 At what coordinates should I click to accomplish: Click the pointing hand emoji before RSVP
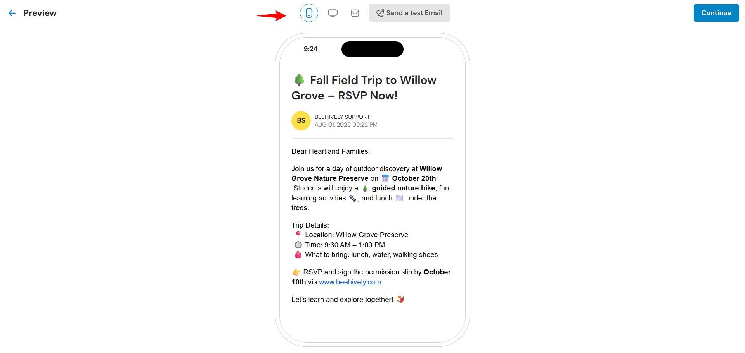pos(296,272)
